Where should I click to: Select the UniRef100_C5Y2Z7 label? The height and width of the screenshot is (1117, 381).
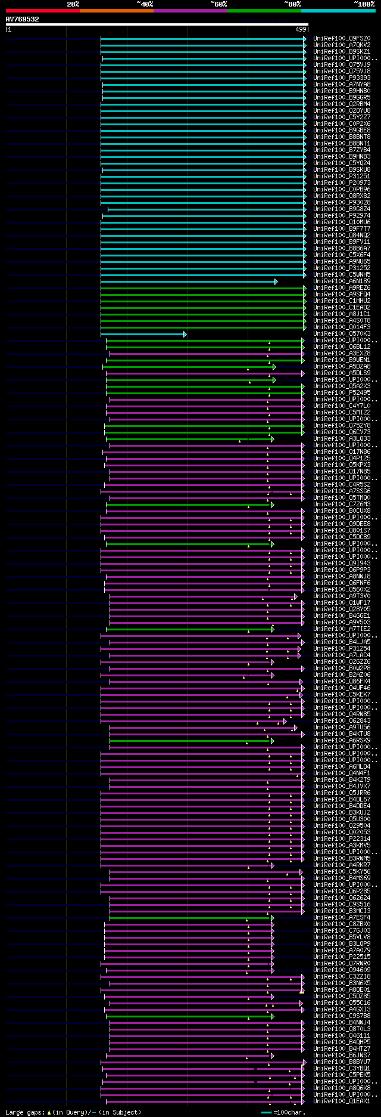342,117
